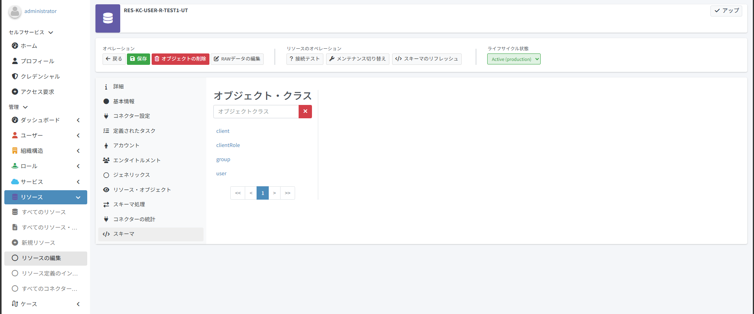Open the client object class link
Viewport: 754px width, 314px height.
click(x=223, y=131)
